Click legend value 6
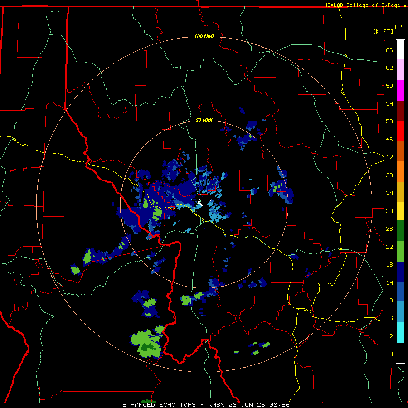The image size is (408, 408). click(x=391, y=318)
